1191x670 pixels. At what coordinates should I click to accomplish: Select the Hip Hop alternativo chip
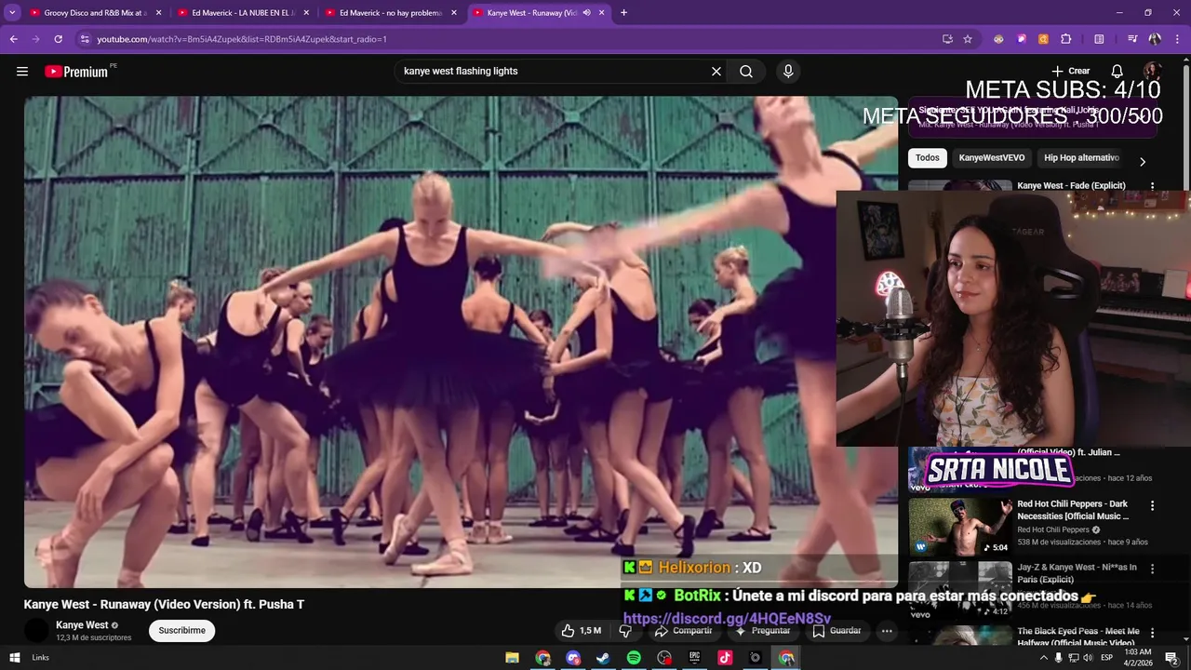(1081, 158)
